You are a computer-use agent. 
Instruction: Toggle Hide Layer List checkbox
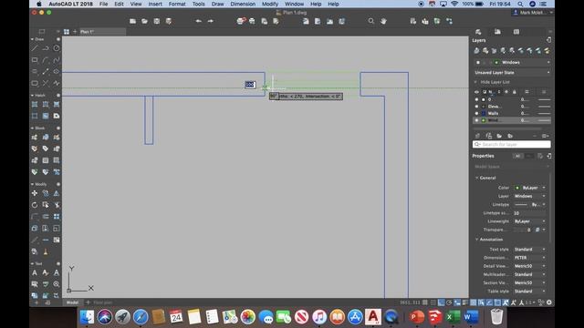click(475, 82)
